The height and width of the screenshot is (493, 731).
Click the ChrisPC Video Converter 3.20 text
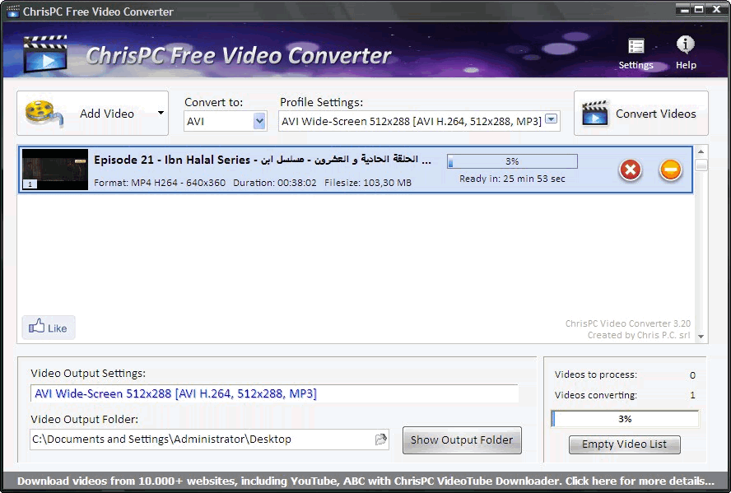click(x=627, y=323)
